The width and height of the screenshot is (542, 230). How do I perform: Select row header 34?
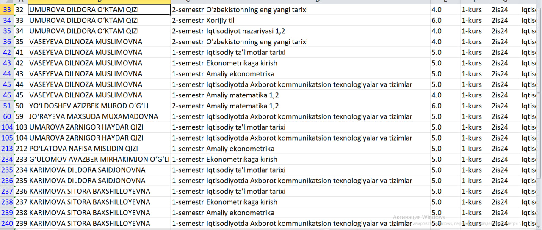pos(7,20)
